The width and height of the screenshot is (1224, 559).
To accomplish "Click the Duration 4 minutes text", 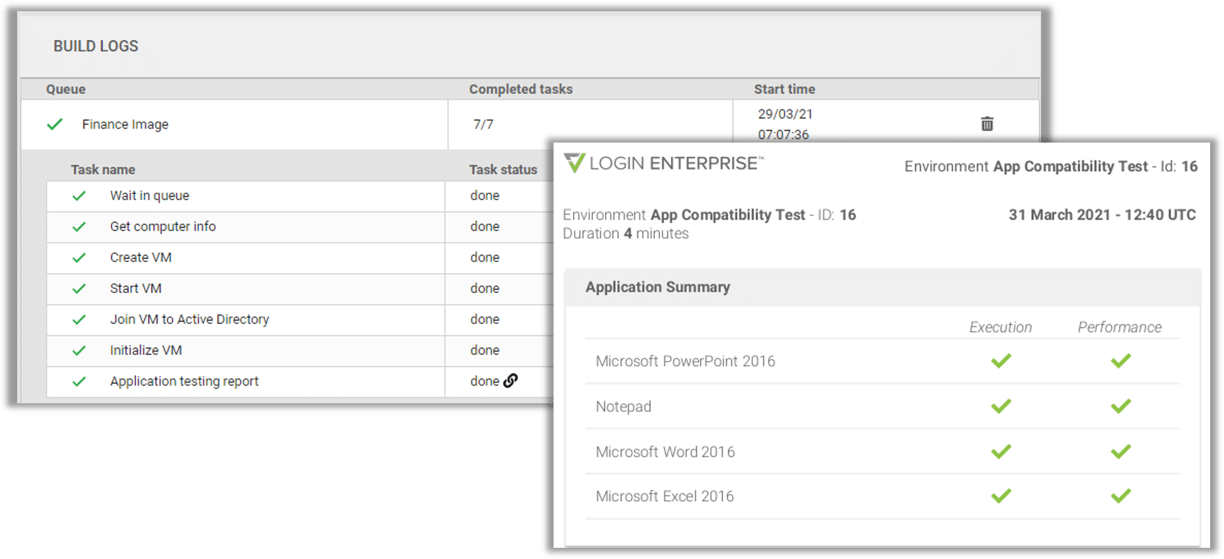I will 626,234.
